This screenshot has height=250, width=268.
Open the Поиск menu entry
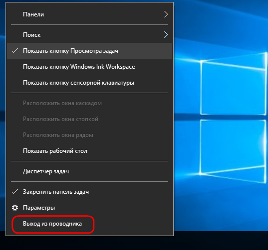pyautogui.click(x=89, y=35)
